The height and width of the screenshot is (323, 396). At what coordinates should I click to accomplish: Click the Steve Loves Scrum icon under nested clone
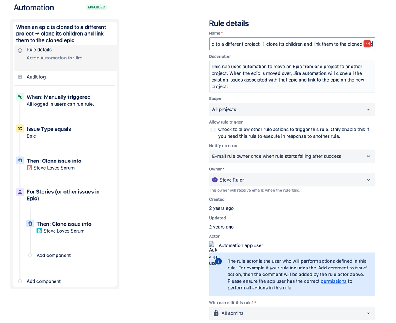(39, 231)
